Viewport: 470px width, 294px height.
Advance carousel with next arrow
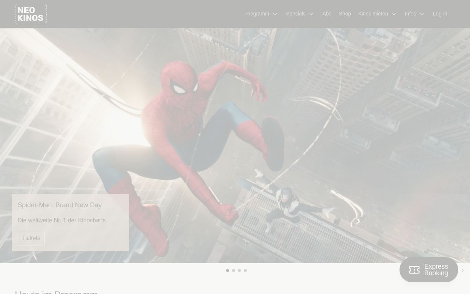(x=463, y=270)
